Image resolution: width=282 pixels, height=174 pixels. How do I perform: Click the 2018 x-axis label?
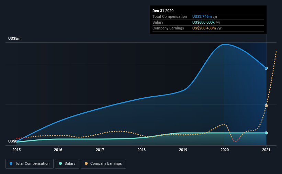tap(142, 150)
